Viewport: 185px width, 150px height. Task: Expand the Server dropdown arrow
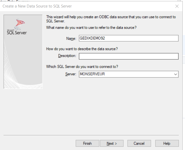[x=176, y=74]
